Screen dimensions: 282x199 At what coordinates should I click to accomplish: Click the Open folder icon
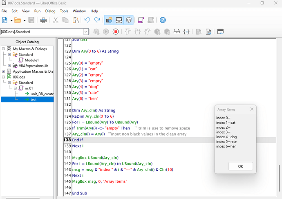click(x=18, y=20)
